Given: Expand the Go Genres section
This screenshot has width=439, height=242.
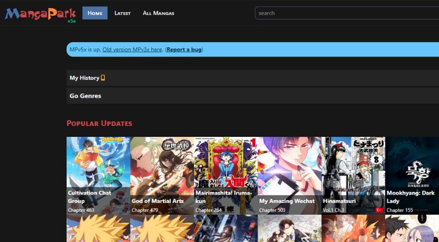Looking at the screenshot, I should 253,96.
